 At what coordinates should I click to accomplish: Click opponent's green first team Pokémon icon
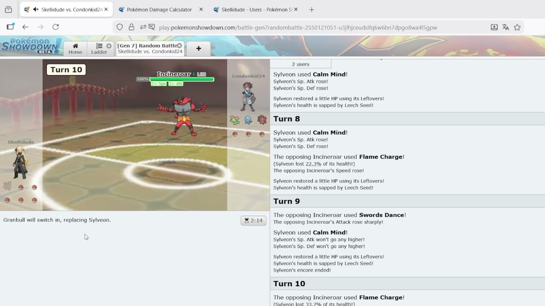click(235, 120)
